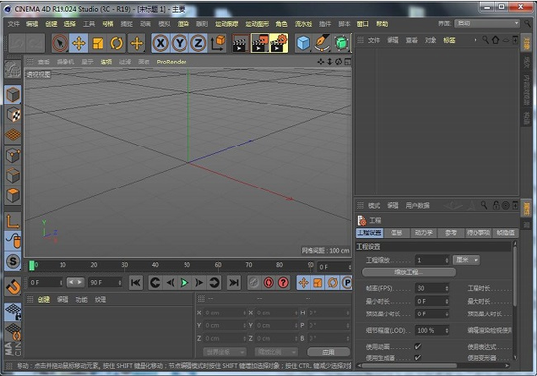537x376 pixels.
Task: Toggle Enable Axis L-shaped icon
Action: (x=13, y=222)
